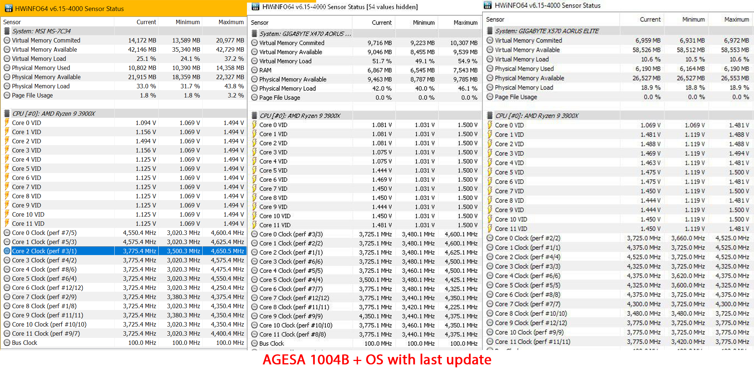
Task: Select the 'System: MSI MS-7C34' group row
Action: [124, 31]
